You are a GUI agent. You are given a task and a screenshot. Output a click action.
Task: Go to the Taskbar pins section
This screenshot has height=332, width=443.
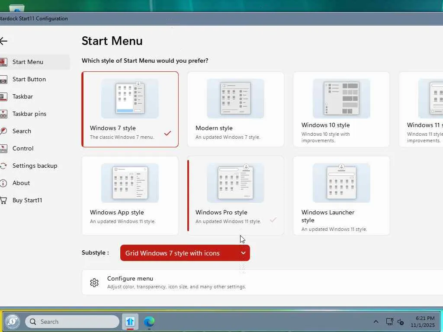pos(35,114)
